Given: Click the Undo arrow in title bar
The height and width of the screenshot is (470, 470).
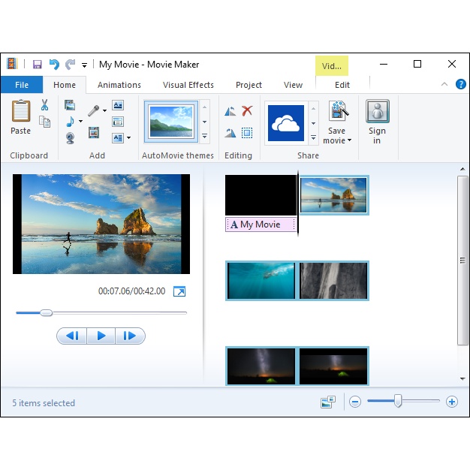Looking at the screenshot, I should (54, 65).
